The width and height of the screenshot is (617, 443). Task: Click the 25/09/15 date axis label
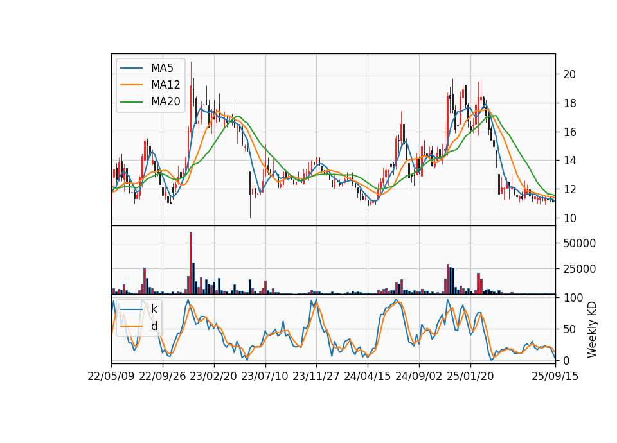click(555, 377)
